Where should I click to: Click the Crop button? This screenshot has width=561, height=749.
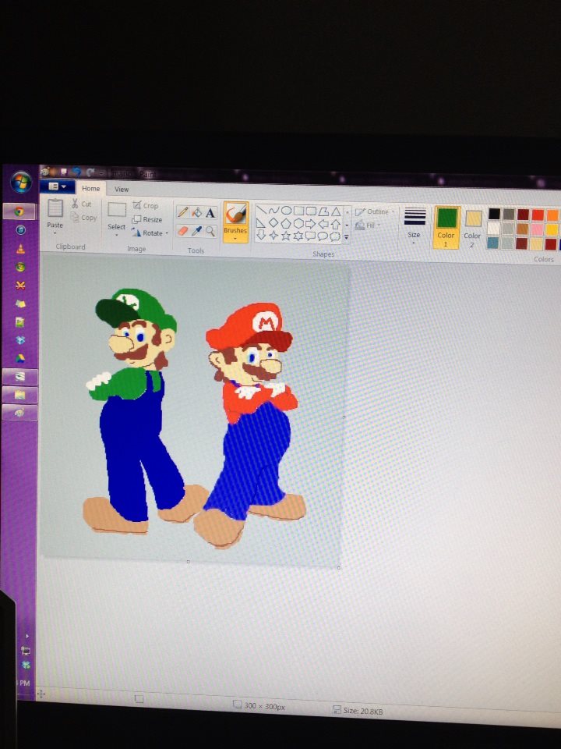146,205
